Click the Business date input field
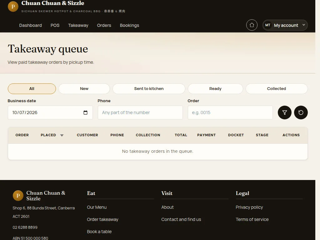Image resolution: width=320 pixels, height=240 pixels. pos(50,112)
